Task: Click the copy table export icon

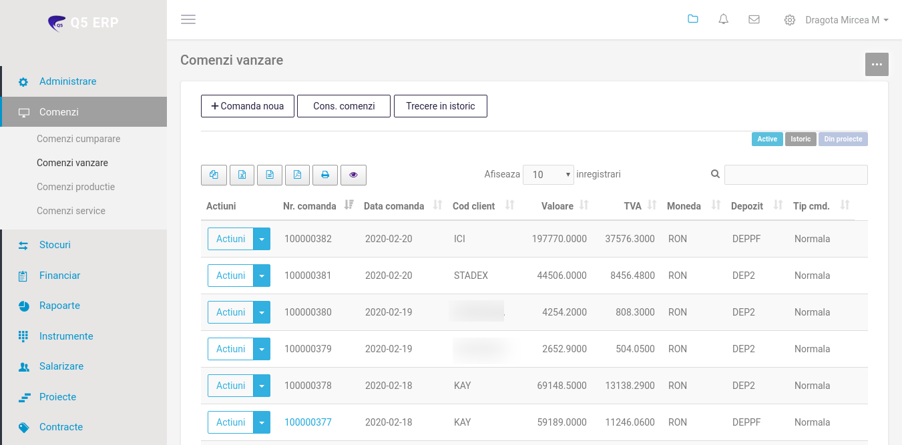Action: (214, 175)
